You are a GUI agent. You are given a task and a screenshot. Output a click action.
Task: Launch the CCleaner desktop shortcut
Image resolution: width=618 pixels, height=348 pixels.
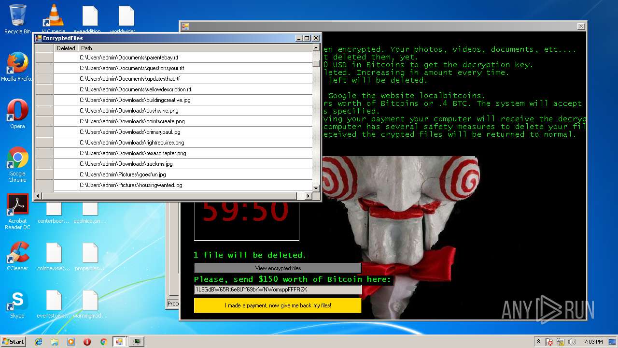click(x=17, y=256)
